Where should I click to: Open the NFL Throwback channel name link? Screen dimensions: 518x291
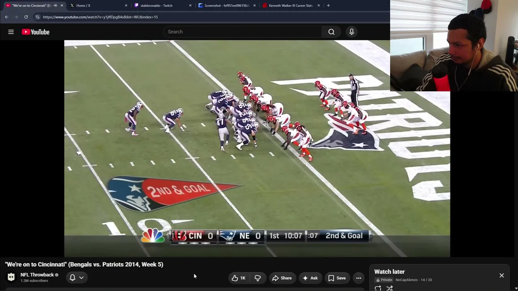point(37,275)
